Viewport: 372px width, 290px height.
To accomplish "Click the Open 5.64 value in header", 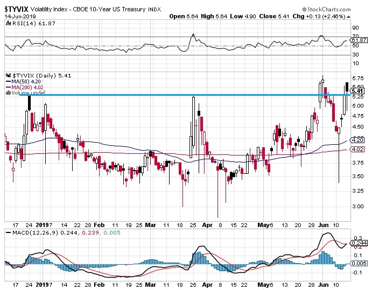I will 184,16.
